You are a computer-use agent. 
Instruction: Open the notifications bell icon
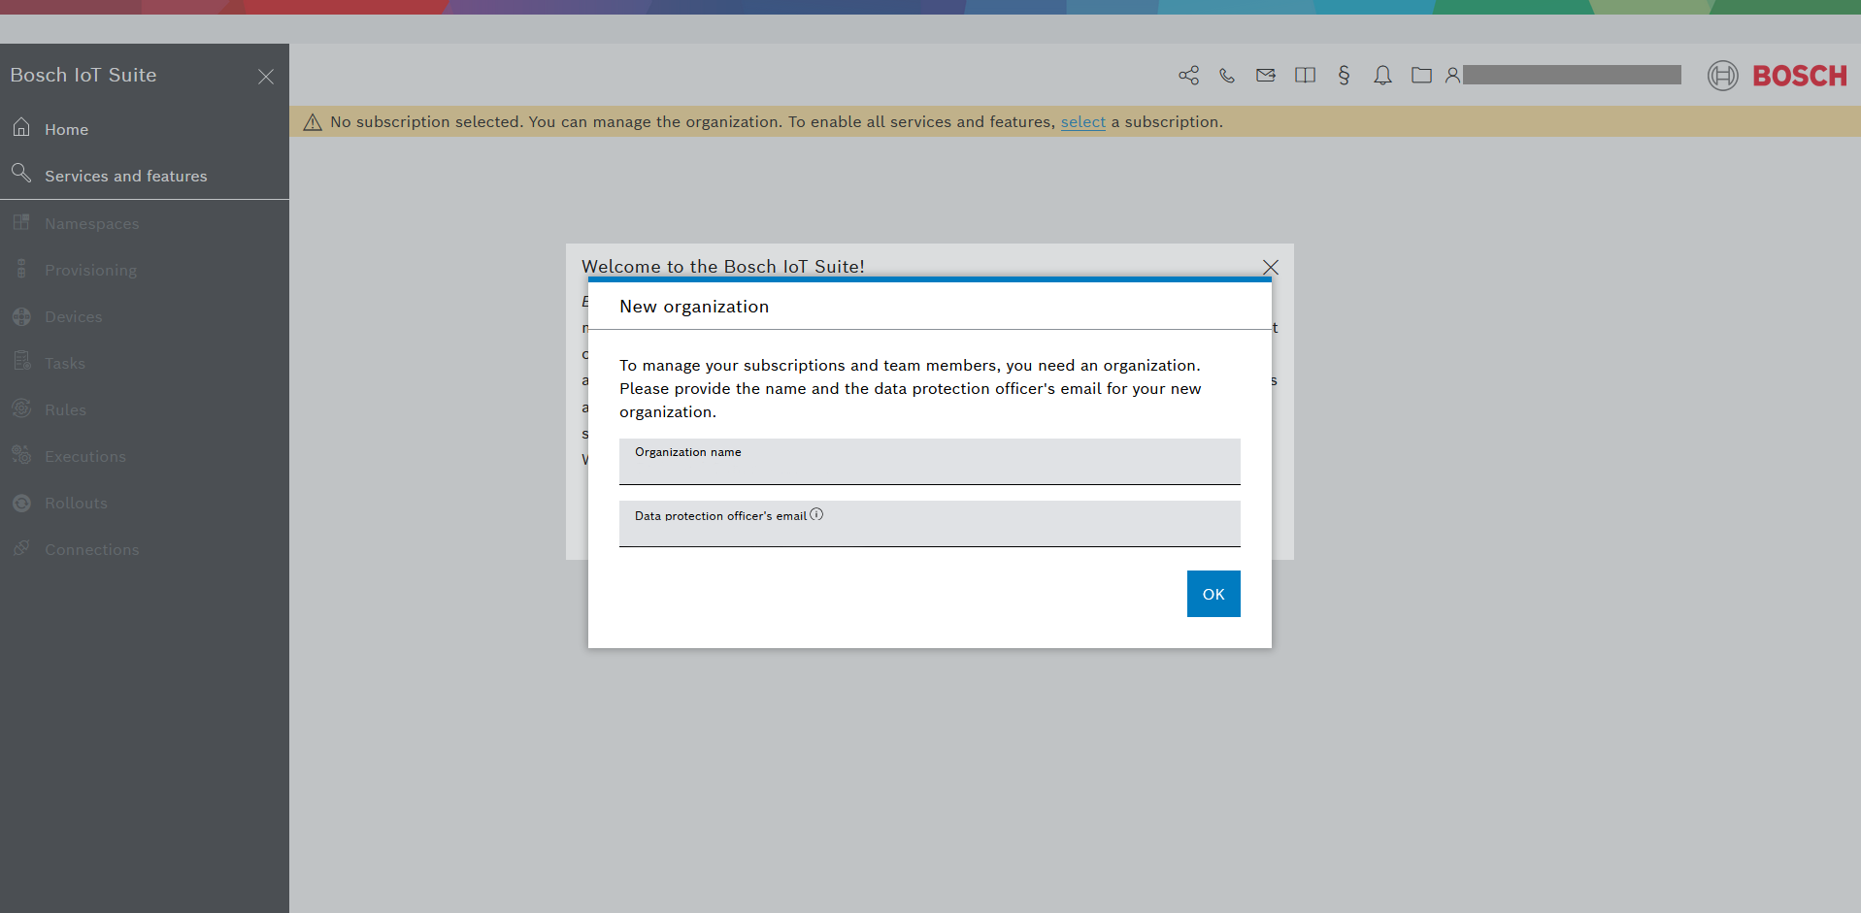click(1382, 75)
